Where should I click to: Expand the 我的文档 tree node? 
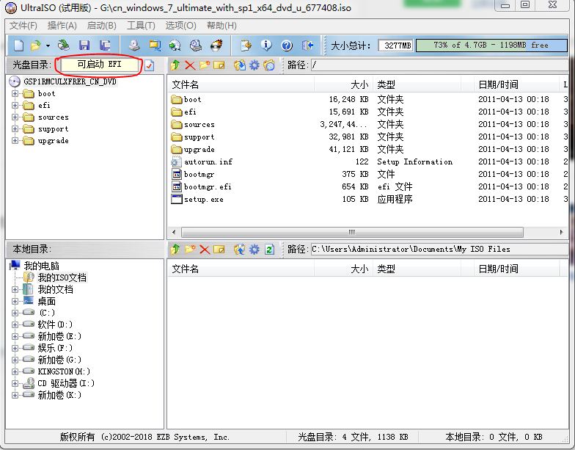pos(15,289)
